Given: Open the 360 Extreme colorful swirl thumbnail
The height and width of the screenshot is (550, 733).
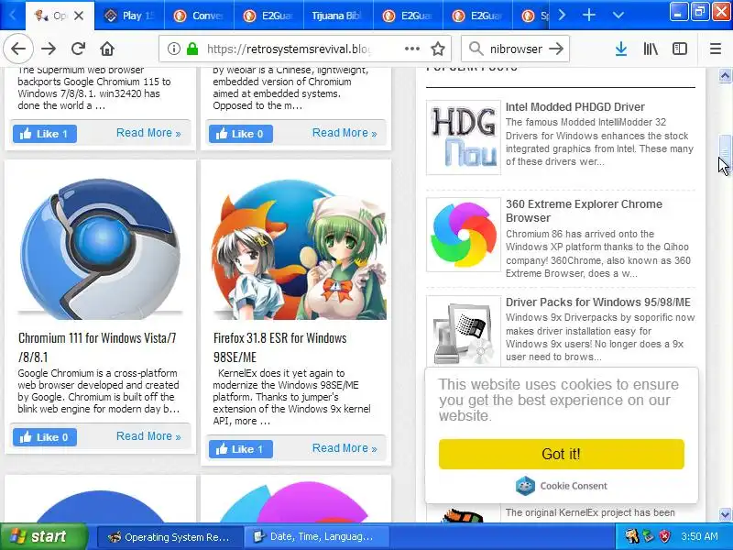Looking at the screenshot, I should coord(464,235).
